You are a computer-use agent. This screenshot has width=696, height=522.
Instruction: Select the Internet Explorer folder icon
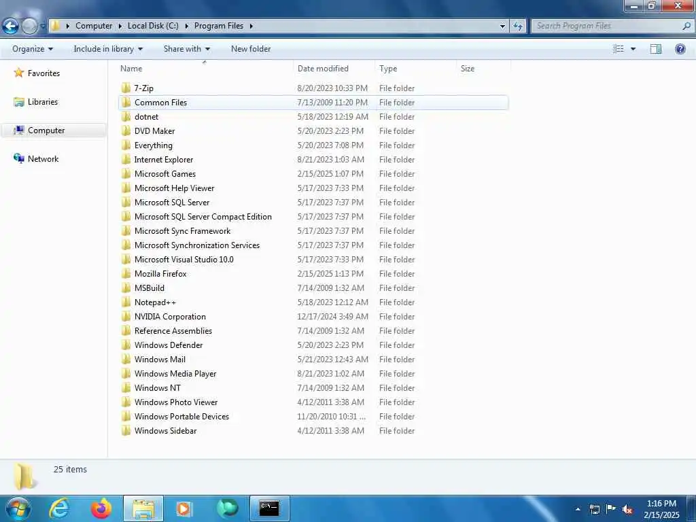tap(126, 159)
